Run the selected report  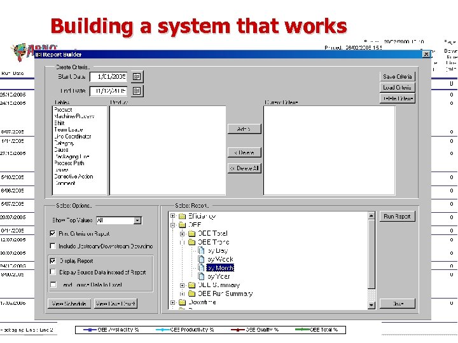click(x=397, y=217)
